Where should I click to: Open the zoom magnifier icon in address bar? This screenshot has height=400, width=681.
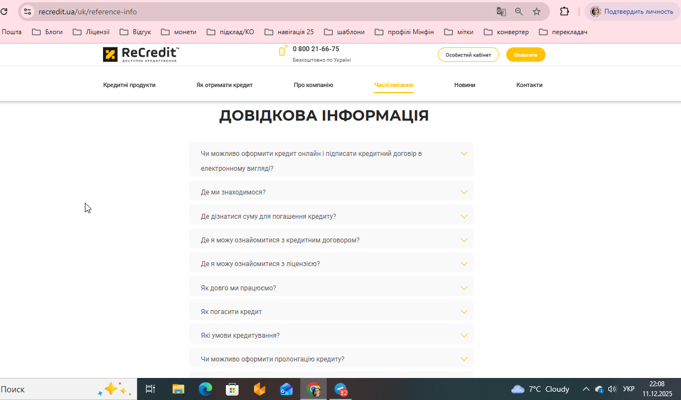coord(518,12)
